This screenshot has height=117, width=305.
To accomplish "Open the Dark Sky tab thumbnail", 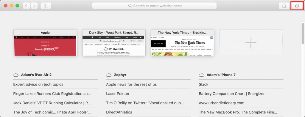I will pyautogui.click(x=114, y=43).
